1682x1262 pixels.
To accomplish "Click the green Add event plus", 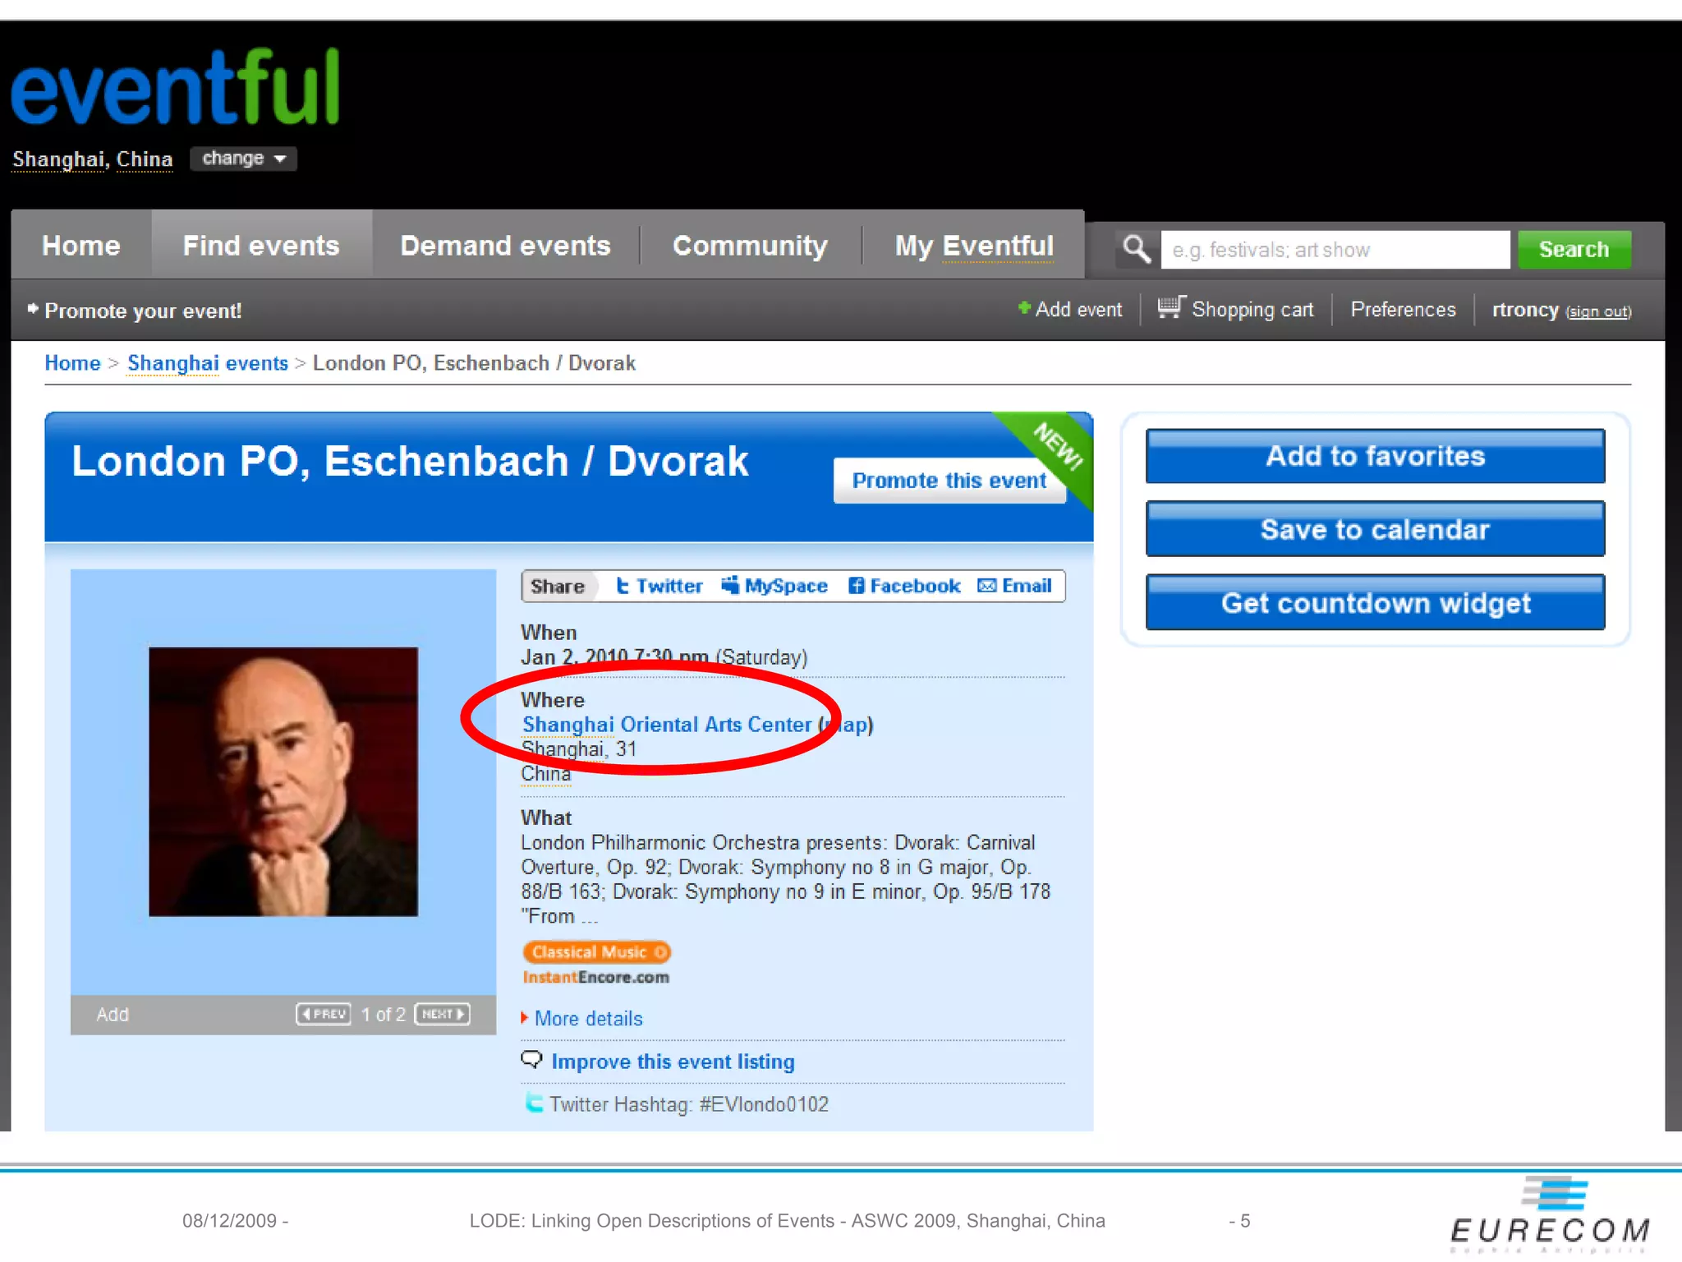I will click(x=1024, y=308).
